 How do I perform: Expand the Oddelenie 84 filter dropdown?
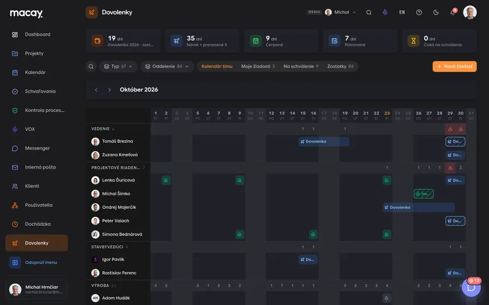tap(167, 67)
